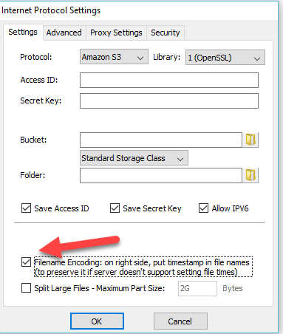Click the Maximum Part Size 2G field
The image size is (283, 334).
(197, 288)
